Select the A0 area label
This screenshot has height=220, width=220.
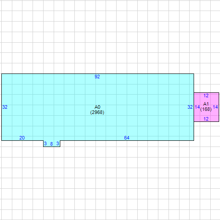tap(97, 107)
